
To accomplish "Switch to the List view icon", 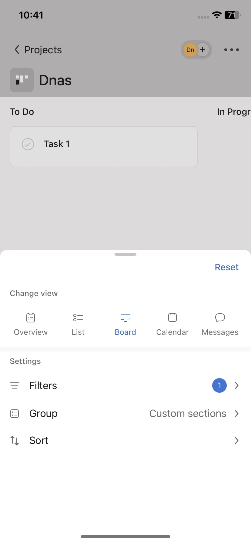I will point(78,318).
